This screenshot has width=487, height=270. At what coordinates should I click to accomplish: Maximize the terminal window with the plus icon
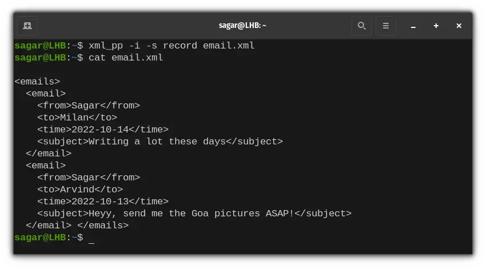pos(436,26)
